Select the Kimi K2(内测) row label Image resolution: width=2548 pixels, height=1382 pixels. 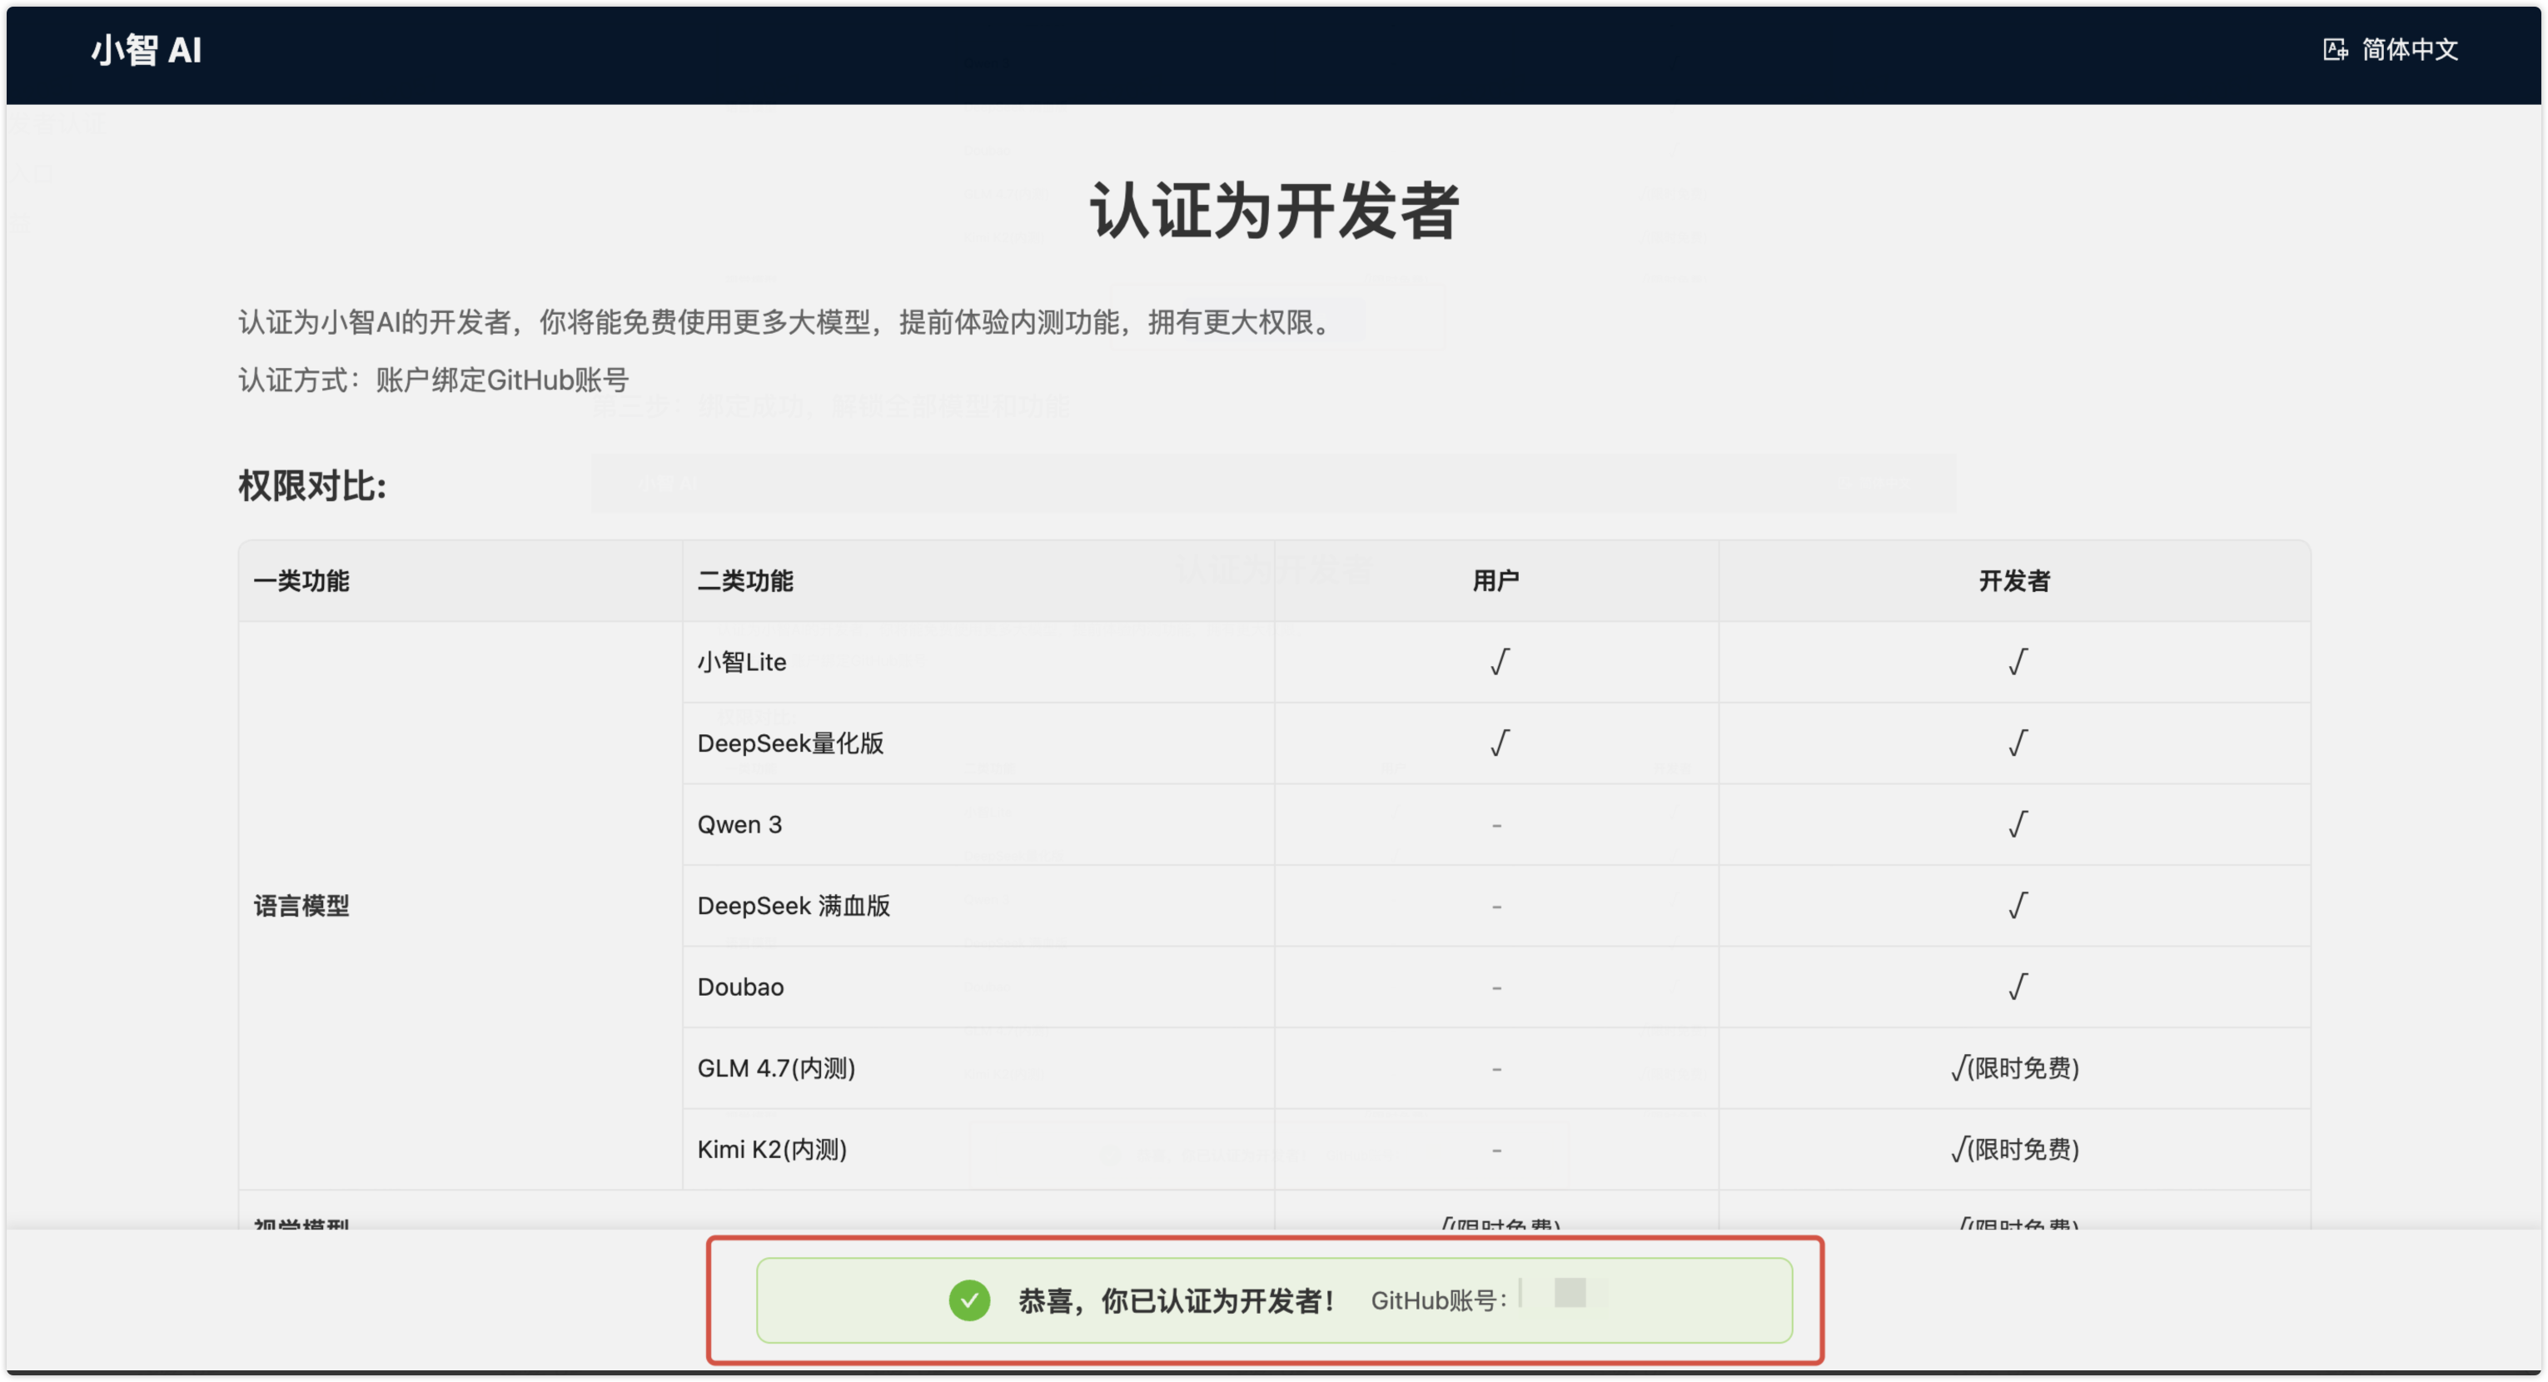(773, 1149)
